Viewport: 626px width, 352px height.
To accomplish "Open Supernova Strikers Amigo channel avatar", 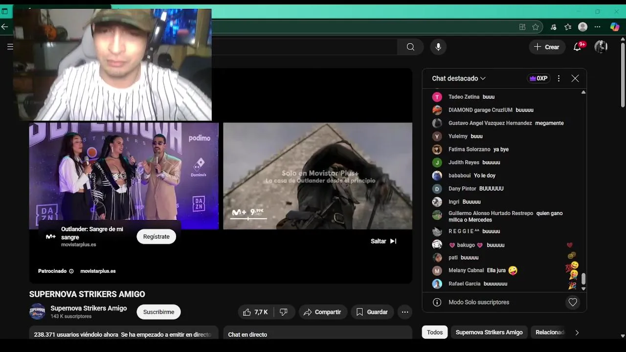I will pyautogui.click(x=38, y=311).
